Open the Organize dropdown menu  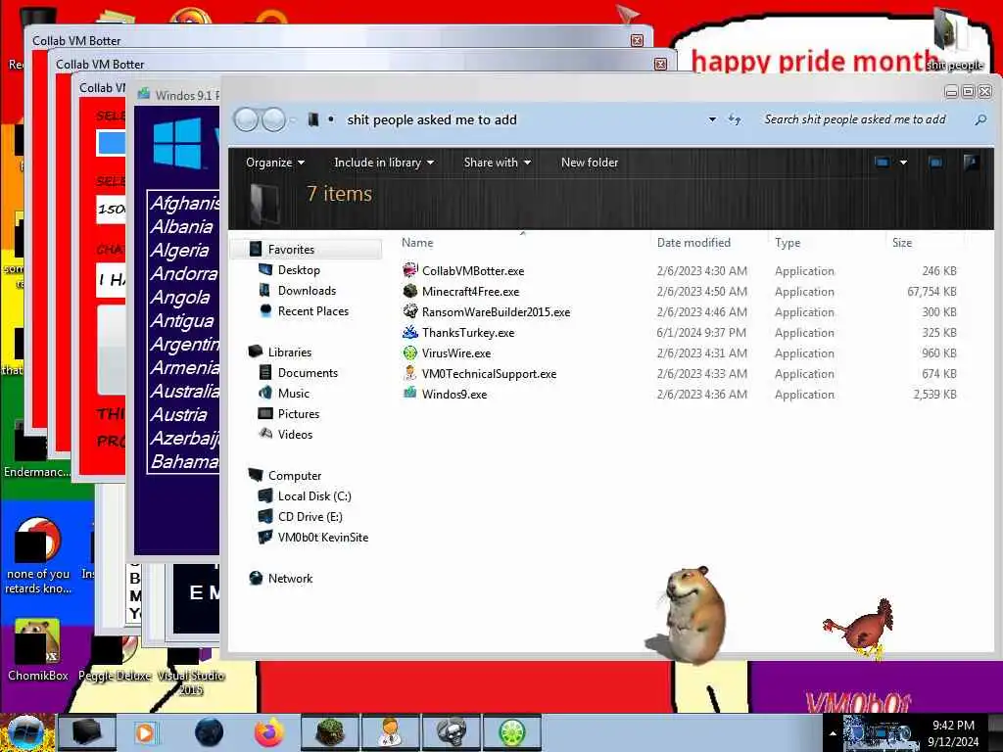pyautogui.click(x=275, y=163)
